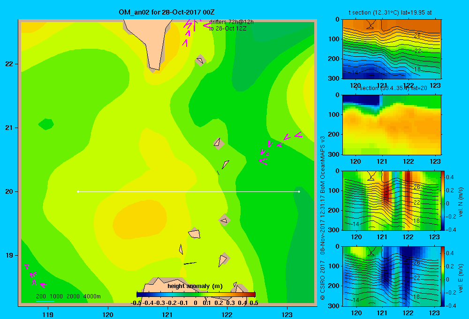Viewport: 469px width, 319px height.
Task: Click the orange height-anomaly high near 120.5E 19.5N
Action: pyautogui.click(x=140, y=220)
